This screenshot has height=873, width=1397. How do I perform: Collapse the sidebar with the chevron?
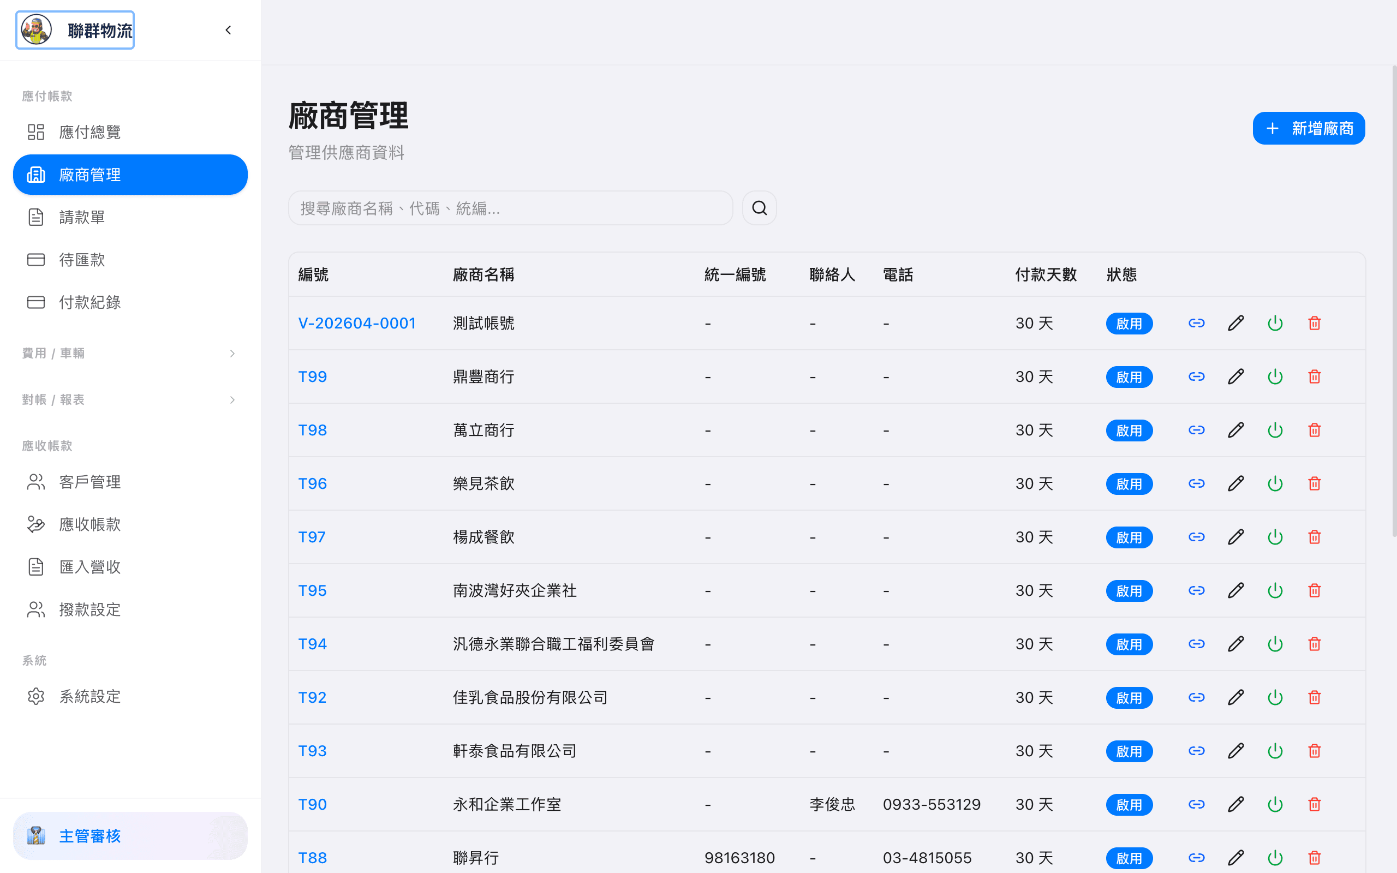228,29
